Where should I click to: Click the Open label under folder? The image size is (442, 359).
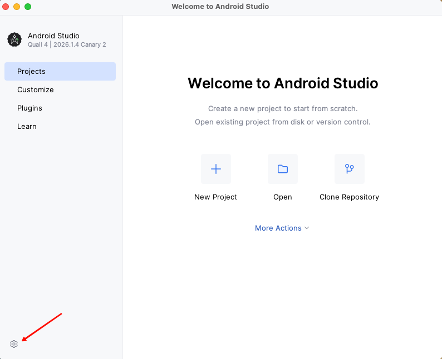point(283,197)
